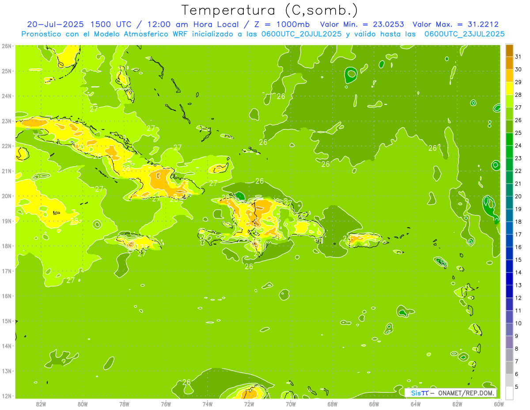Viewport: 530px width, 410px height.
Task: Click the 14N latitude axis label
Action: point(7,346)
